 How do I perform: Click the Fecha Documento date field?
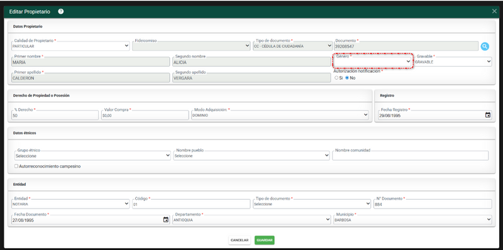[91, 220]
